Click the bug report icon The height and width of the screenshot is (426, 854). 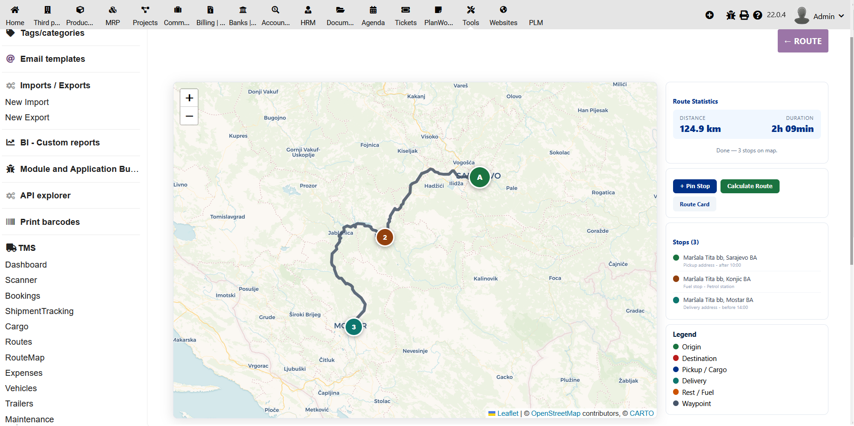[x=731, y=15]
